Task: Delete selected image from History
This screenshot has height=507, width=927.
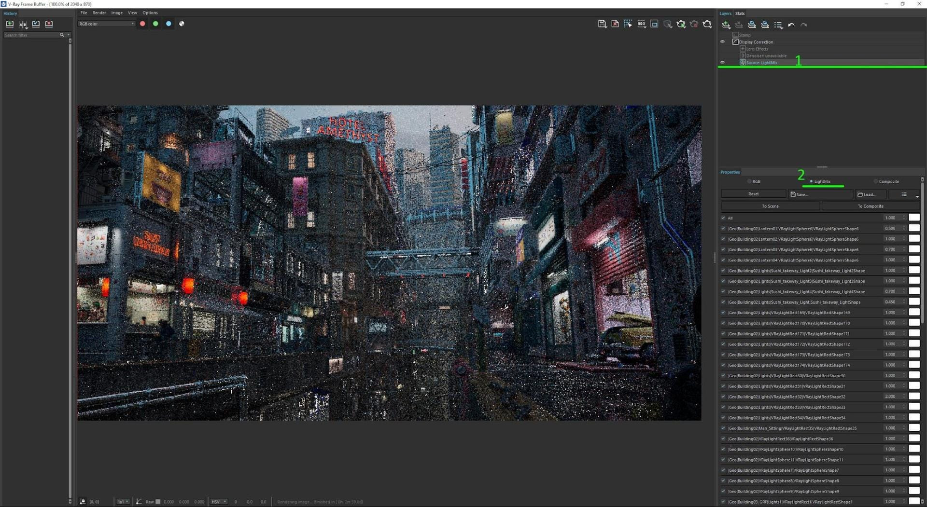Action: point(49,24)
